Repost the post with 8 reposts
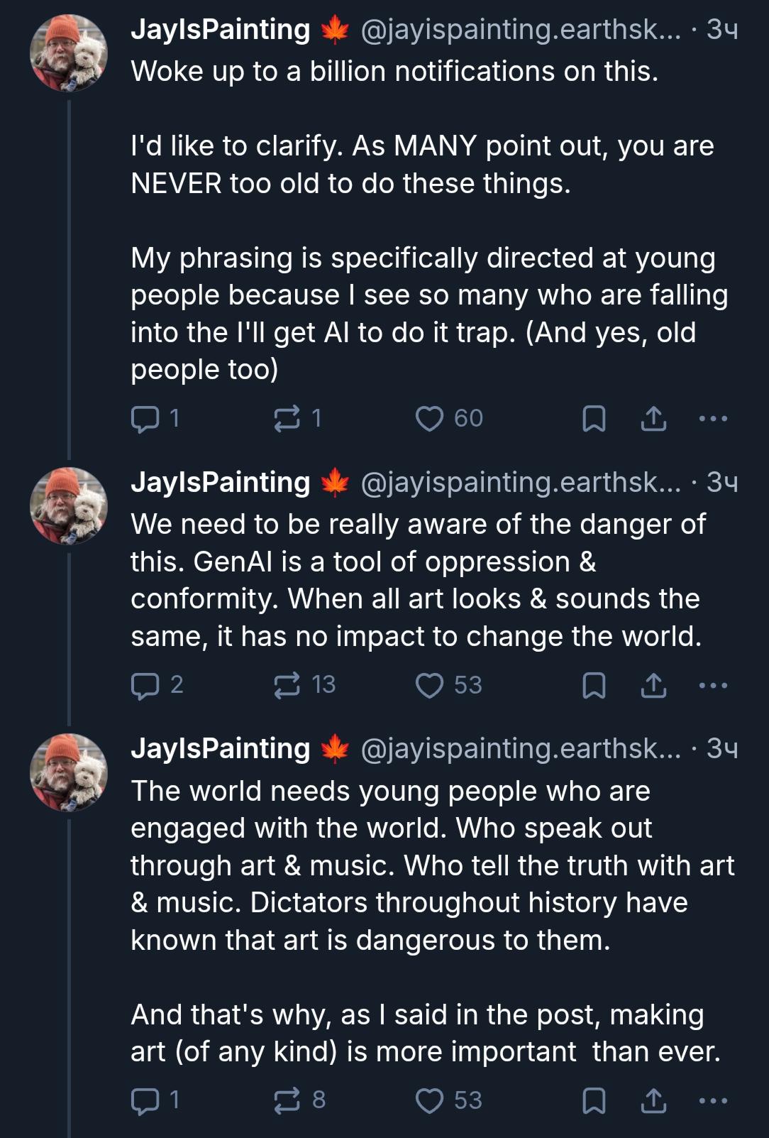The image size is (769, 1138). [287, 1100]
